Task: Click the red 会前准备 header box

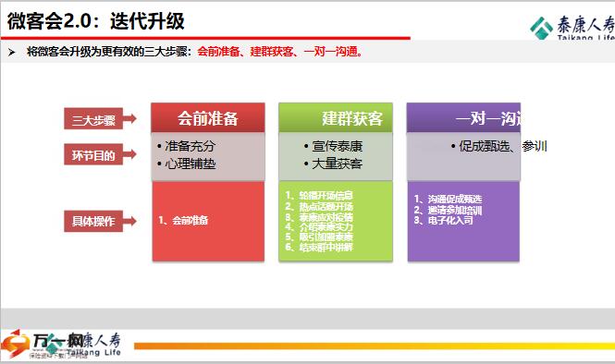Action: pyautogui.click(x=208, y=117)
